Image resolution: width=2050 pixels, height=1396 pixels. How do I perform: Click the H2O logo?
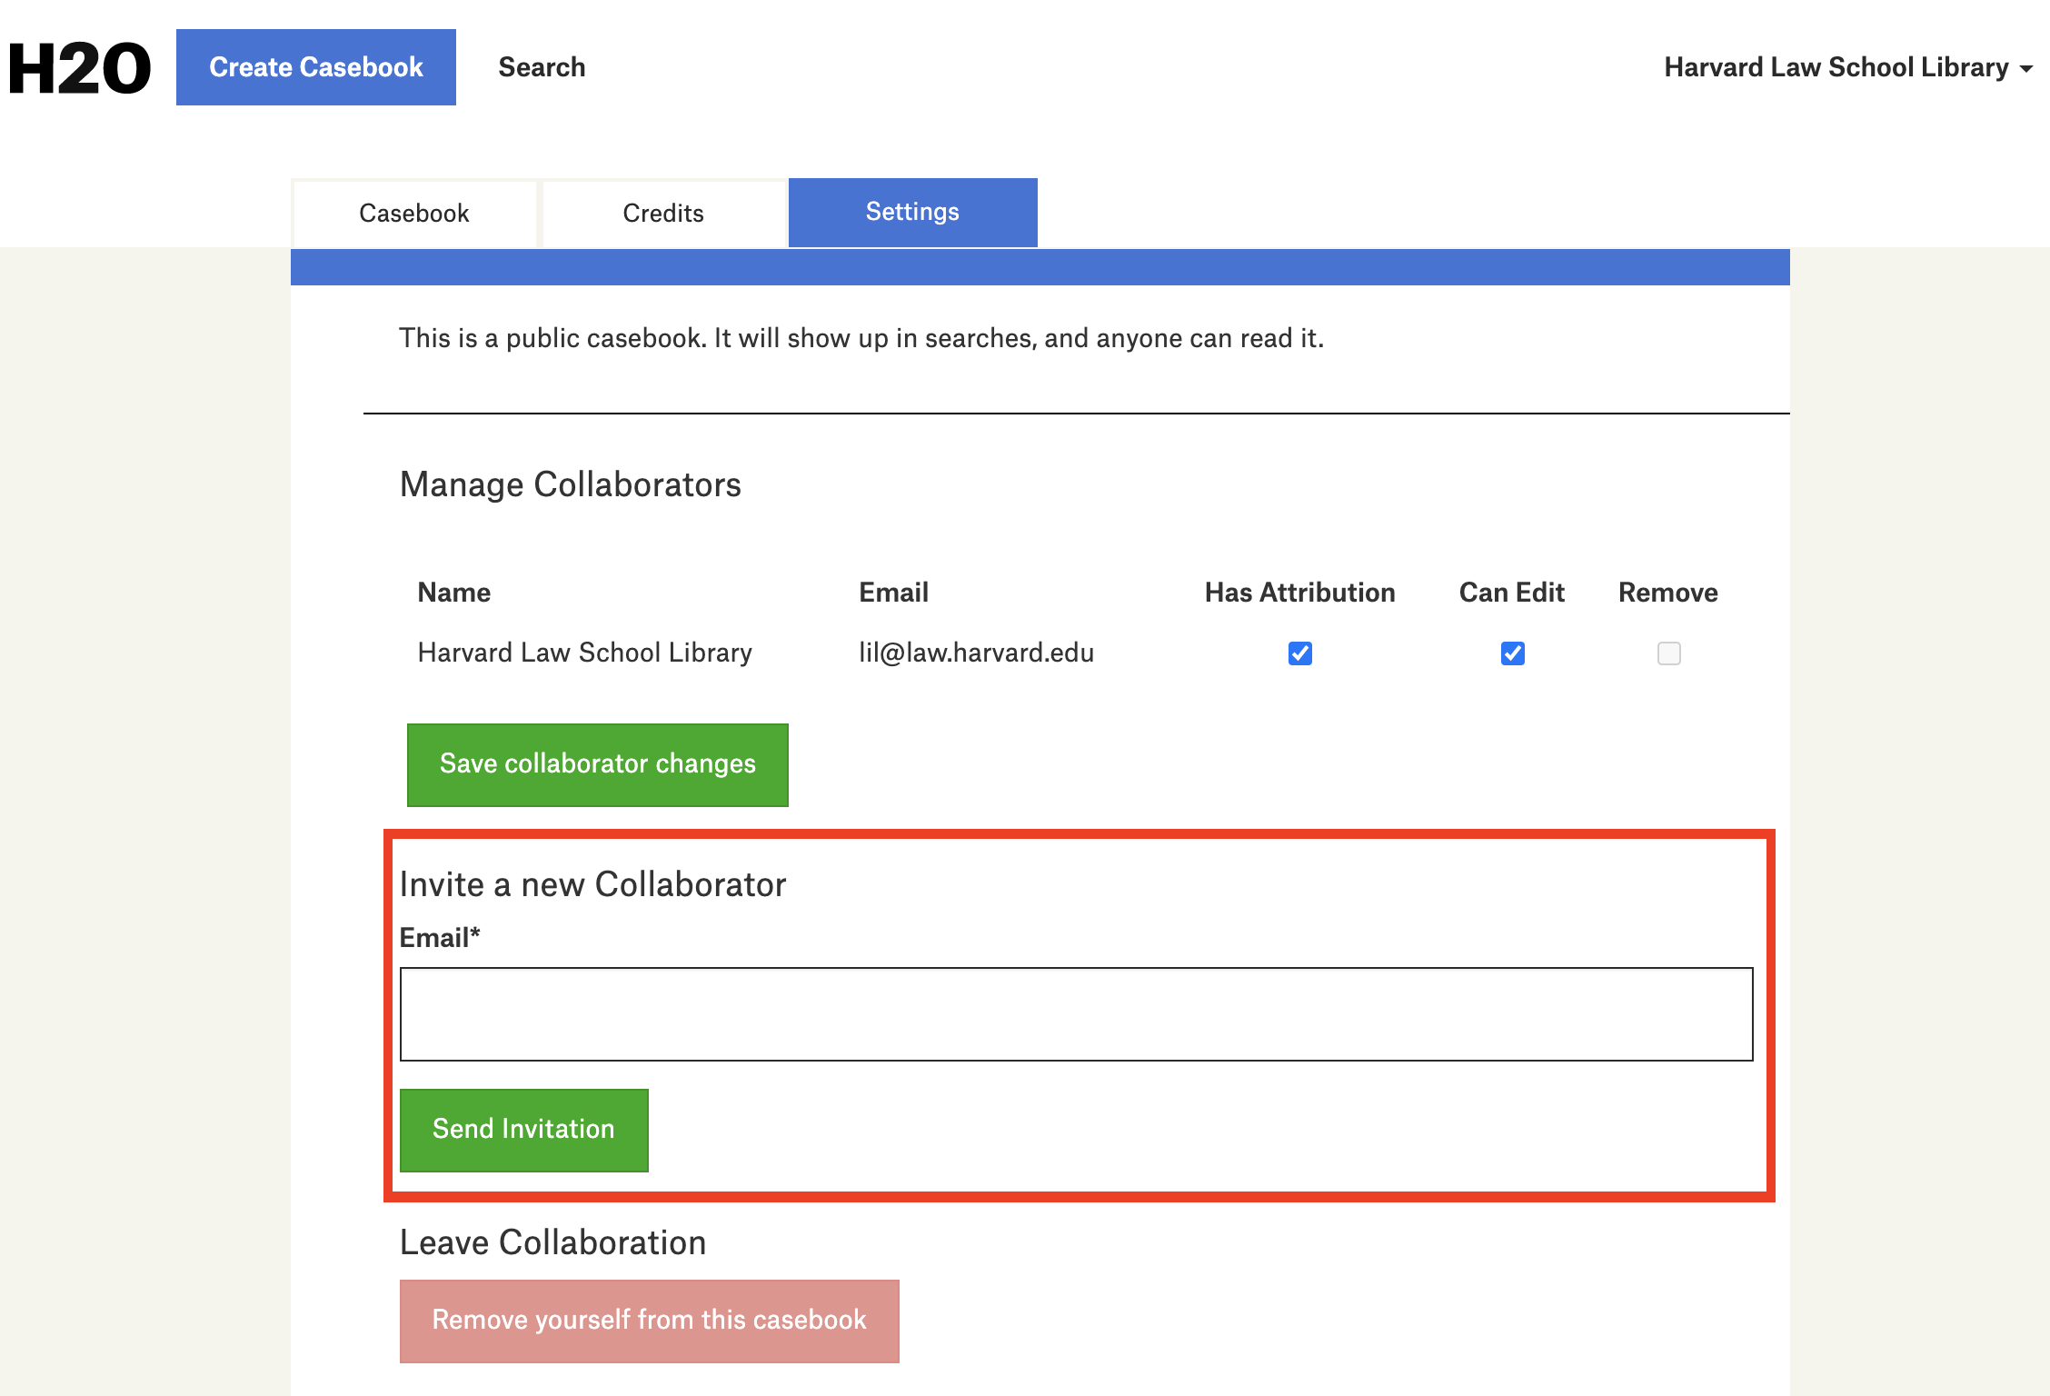(80, 68)
